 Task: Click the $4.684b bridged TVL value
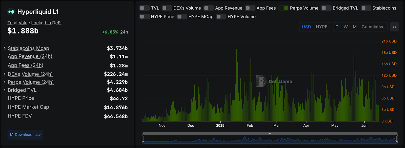[x=117, y=90]
